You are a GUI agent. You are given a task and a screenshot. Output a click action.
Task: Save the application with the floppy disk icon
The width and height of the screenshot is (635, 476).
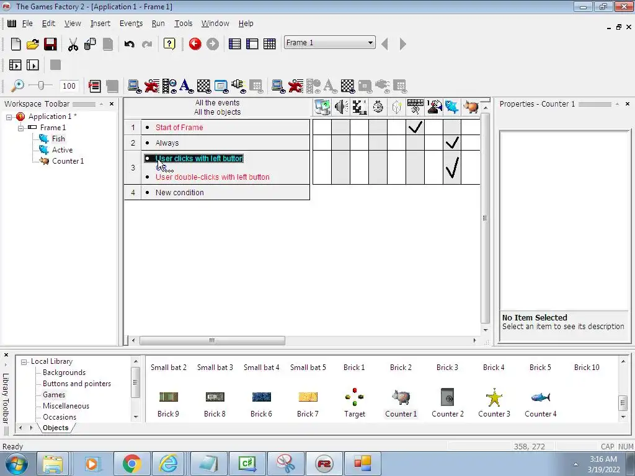coord(50,44)
